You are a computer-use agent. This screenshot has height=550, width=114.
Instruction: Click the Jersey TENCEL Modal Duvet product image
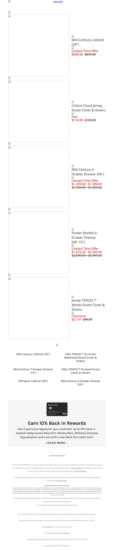click(38, 308)
